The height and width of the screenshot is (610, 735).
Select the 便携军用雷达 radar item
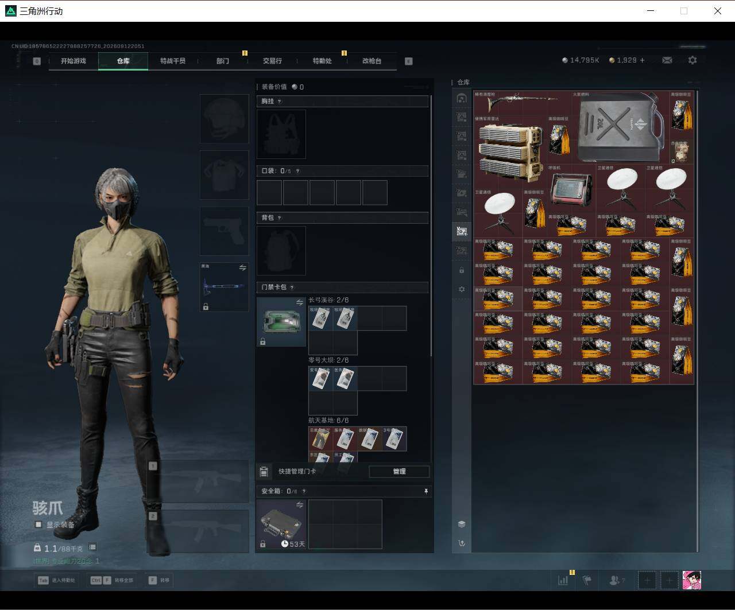[510, 152]
